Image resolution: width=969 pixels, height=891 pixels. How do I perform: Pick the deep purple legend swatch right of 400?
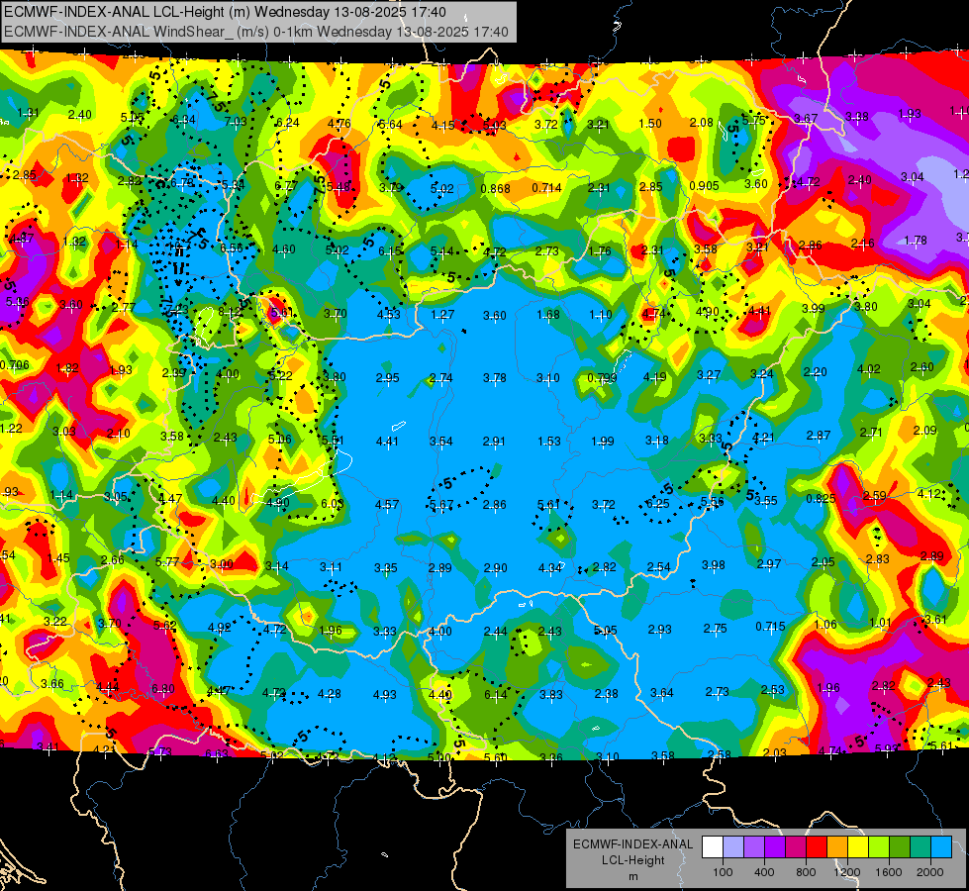(x=775, y=847)
